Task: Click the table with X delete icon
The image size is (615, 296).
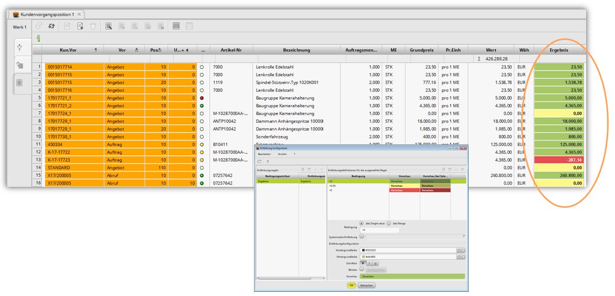Action: tap(161, 26)
